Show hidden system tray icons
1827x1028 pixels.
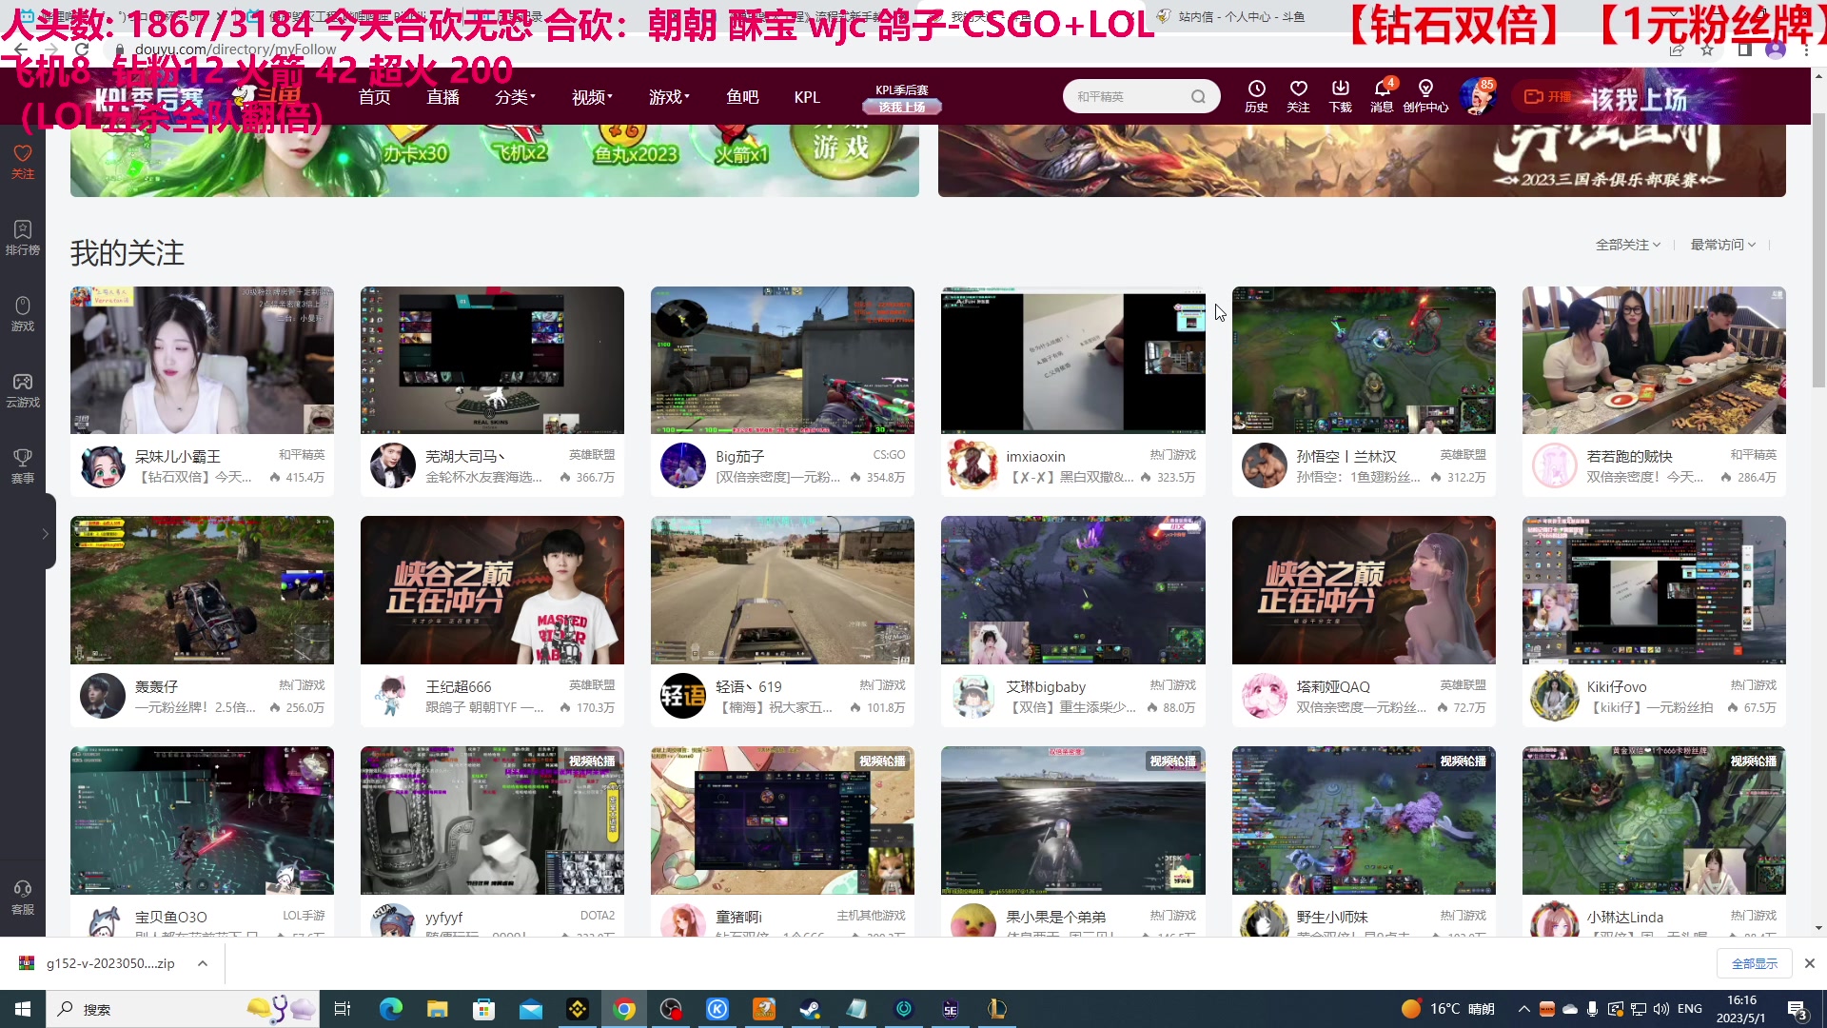click(1523, 1009)
